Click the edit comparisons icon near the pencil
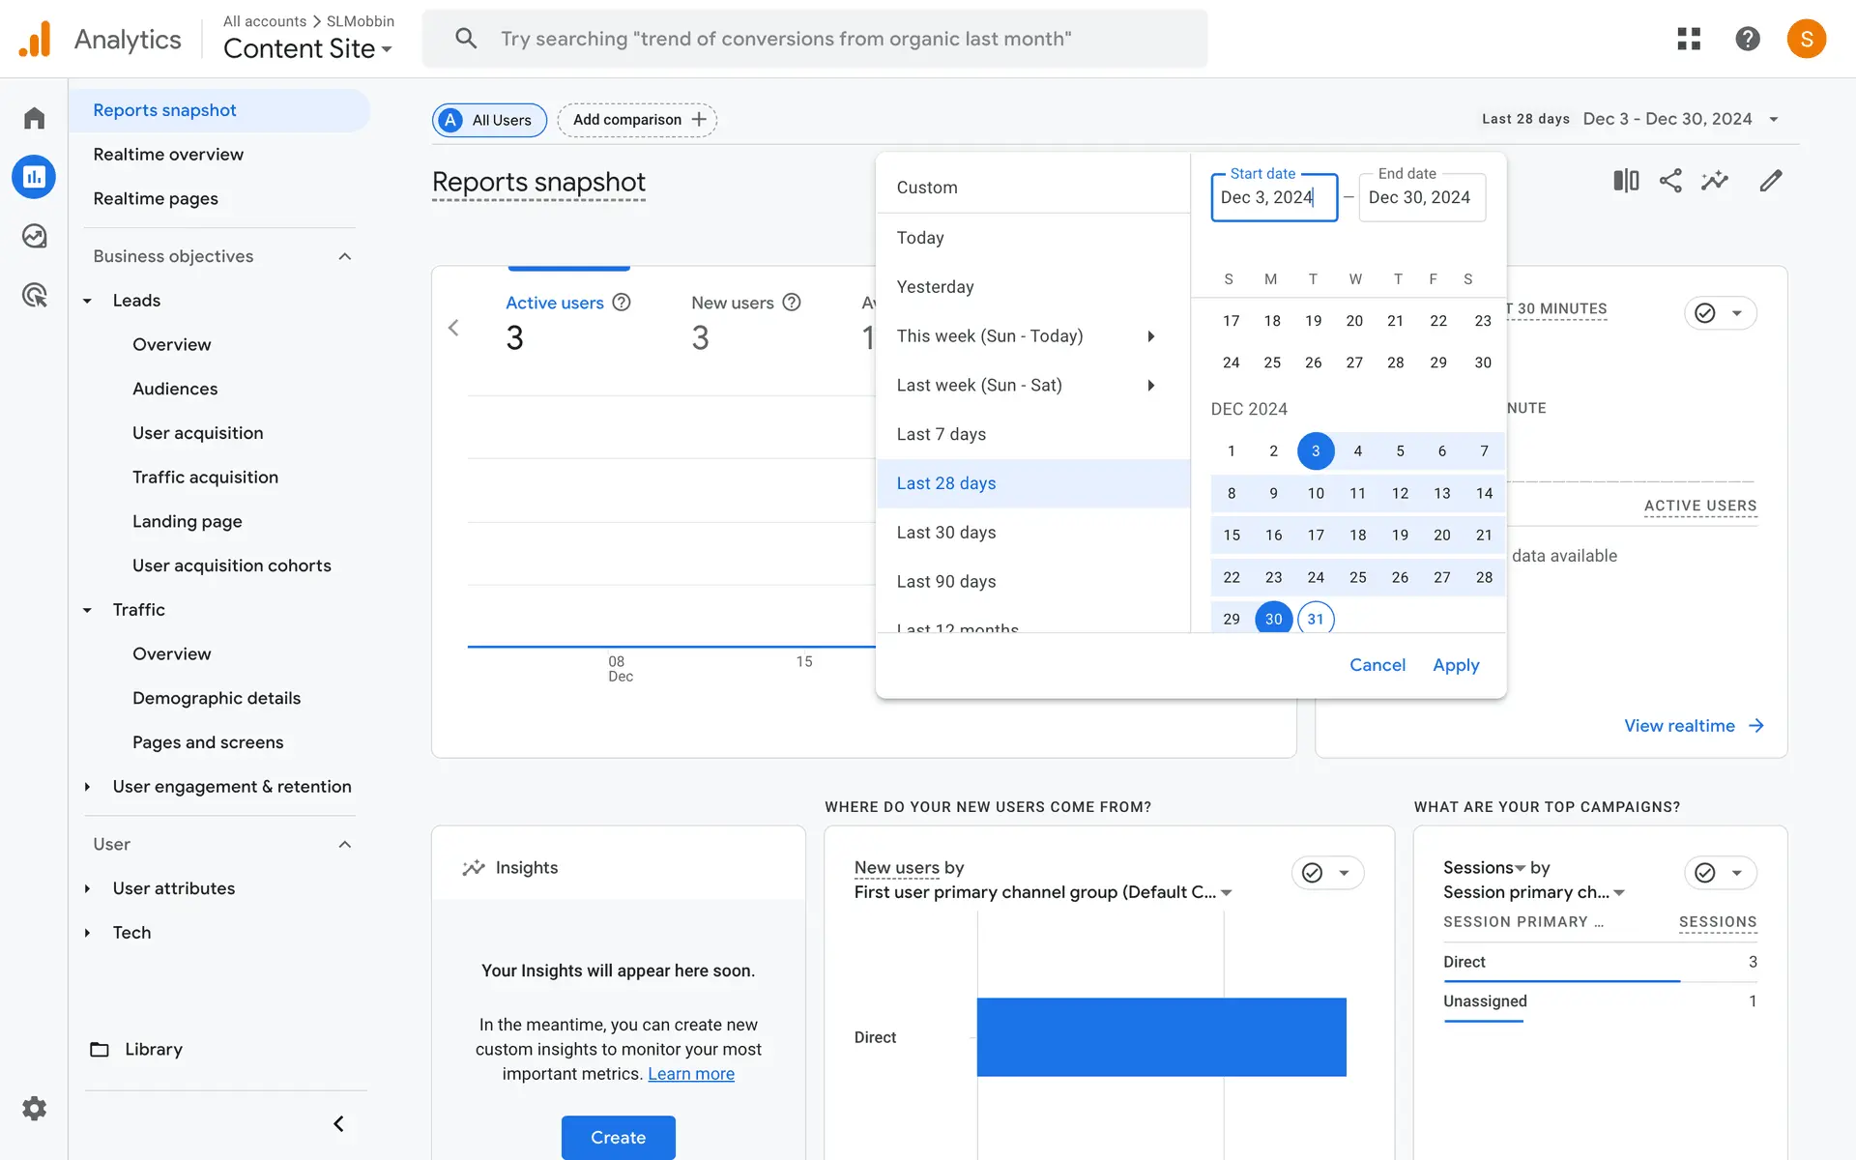The height and width of the screenshot is (1160, 1856). click(x=1626, y=181)
